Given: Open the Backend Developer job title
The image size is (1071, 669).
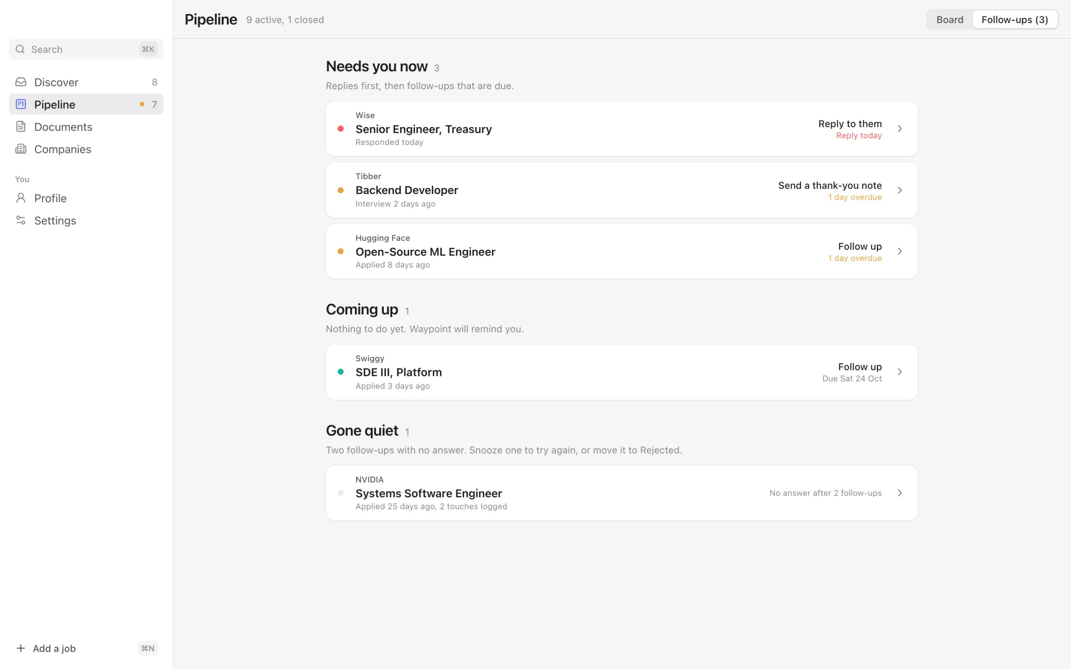Looking at the screenshot, I should point(407,190).
